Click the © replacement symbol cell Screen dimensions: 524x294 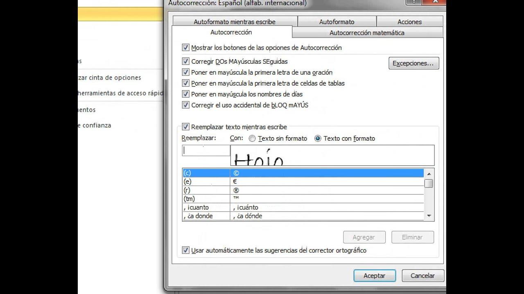point(327,173)
